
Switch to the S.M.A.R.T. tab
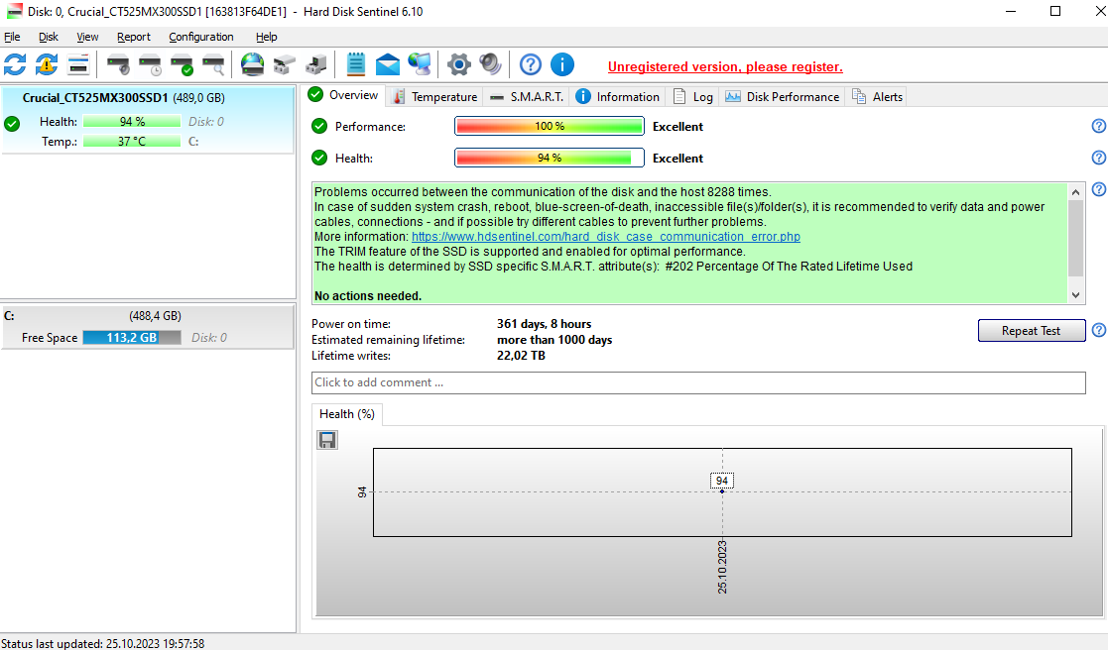(527, 97)
